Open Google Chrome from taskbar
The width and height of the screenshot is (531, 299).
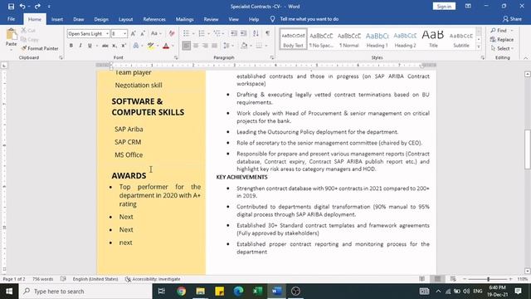181,292
